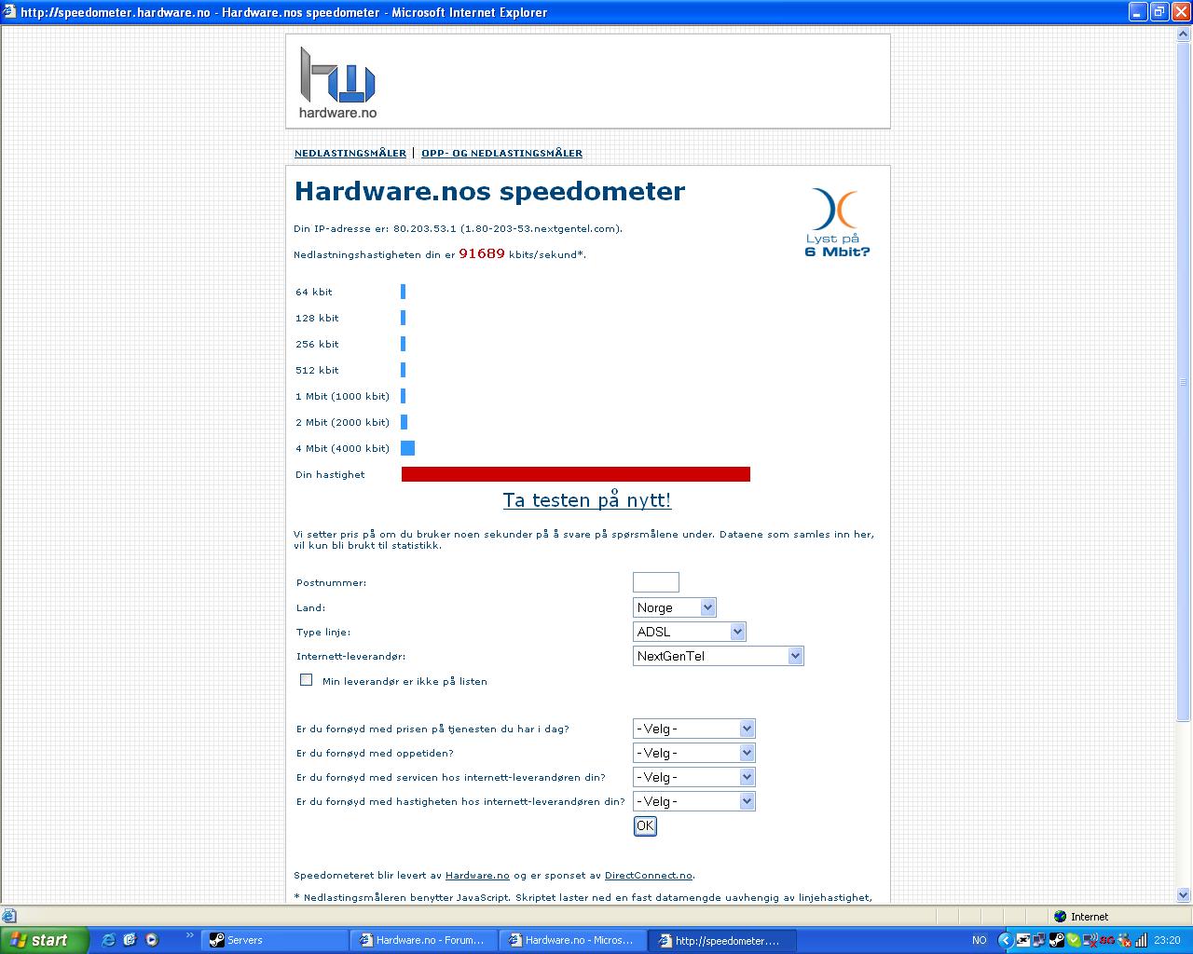
Task: Click the NO language indicator
Action: (x=980, y=940)
